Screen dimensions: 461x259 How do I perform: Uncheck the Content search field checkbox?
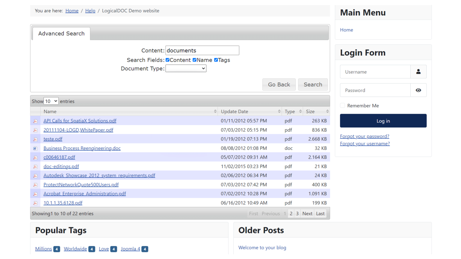pyautogui.click(x=167, y=60)
